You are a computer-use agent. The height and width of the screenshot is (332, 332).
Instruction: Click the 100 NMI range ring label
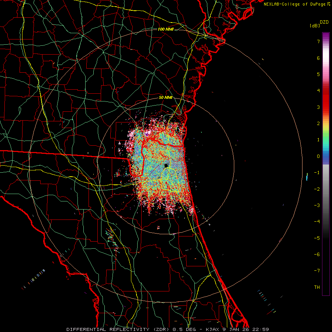click(x=166, y=29)
